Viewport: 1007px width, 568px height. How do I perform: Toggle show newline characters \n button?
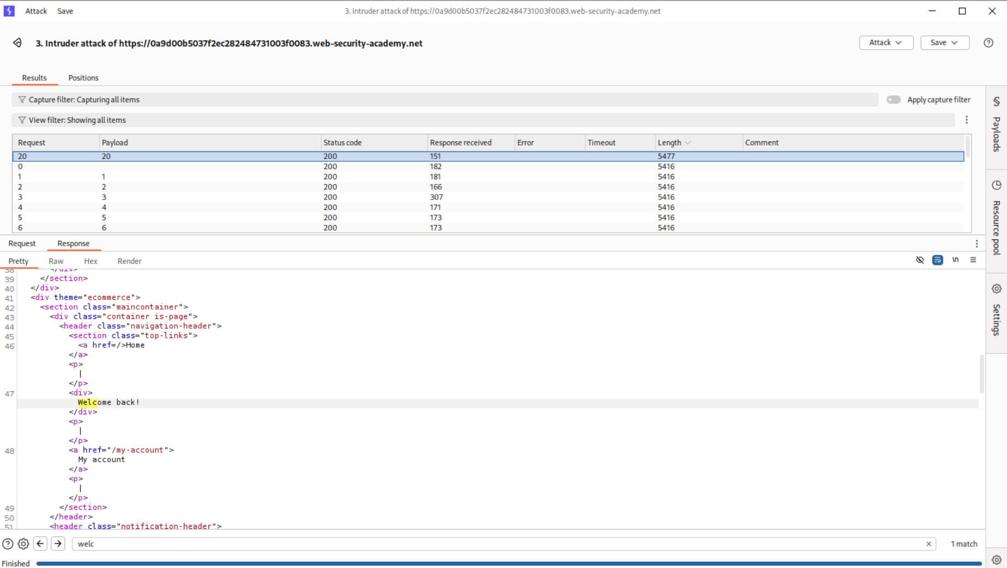(955, 260)
